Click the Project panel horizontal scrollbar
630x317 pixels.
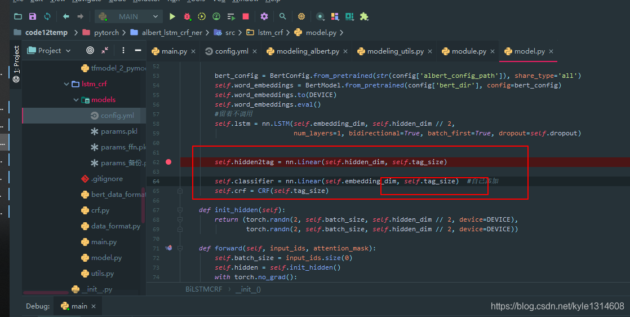(x=46, y=293)
